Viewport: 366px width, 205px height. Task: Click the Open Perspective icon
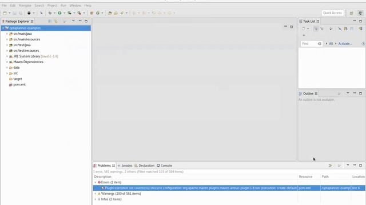[x=352, y=13]
